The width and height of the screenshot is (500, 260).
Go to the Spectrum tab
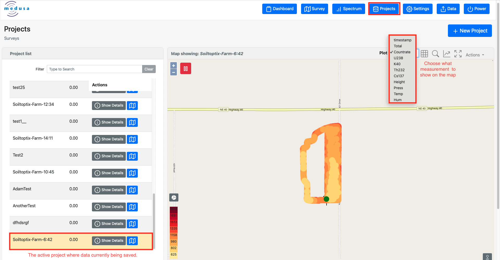tap(348, 9)
